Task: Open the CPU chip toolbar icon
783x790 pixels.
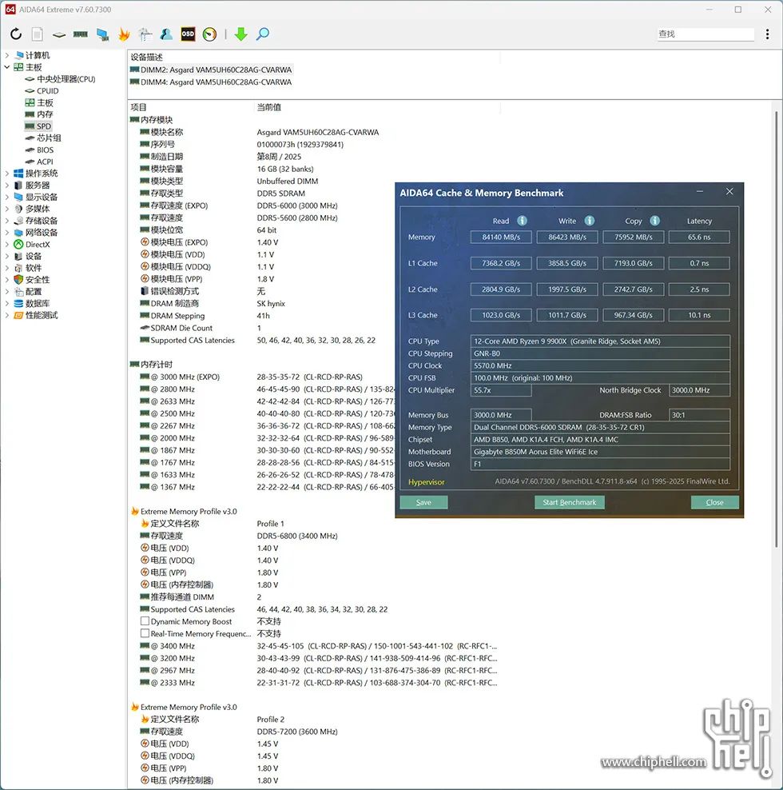Action: coord(59,34)
